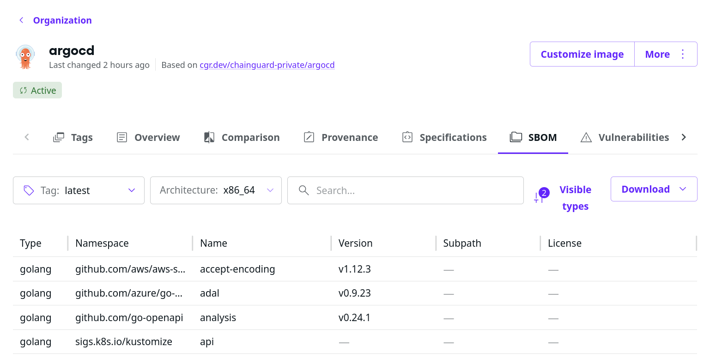This screenshot has width=710, height=359.
Task: Click the argocd octopus logo avatar
Action: click(x=25, y=56)
